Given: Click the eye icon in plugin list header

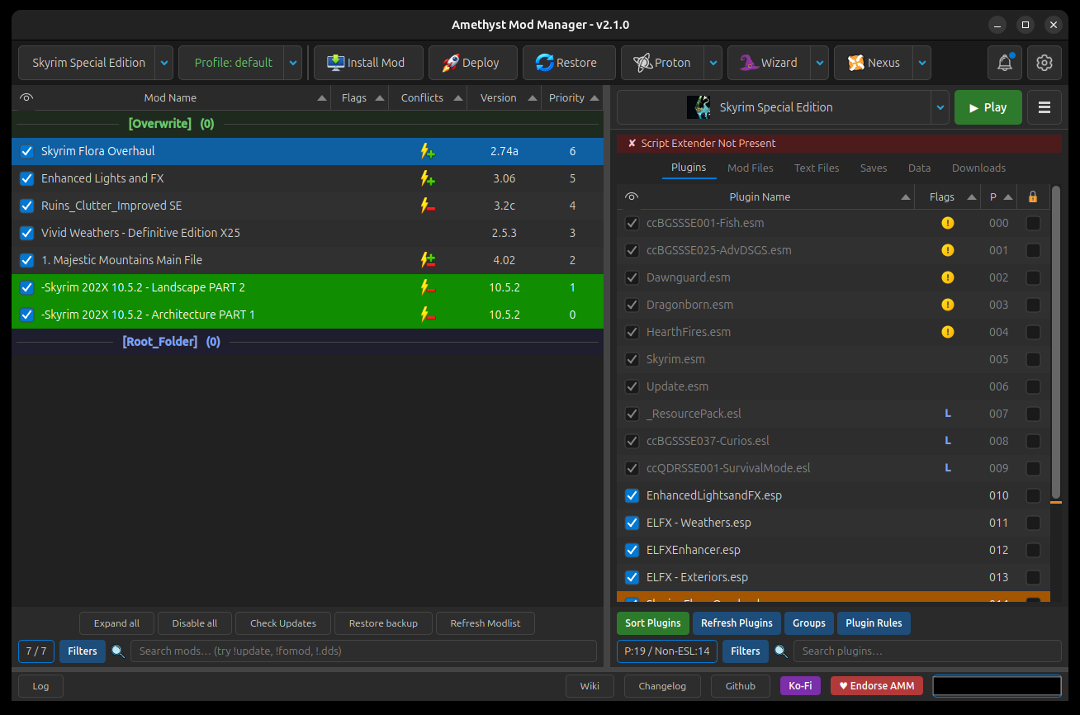Looking at the screenshot, I should [x=632, y=197].
